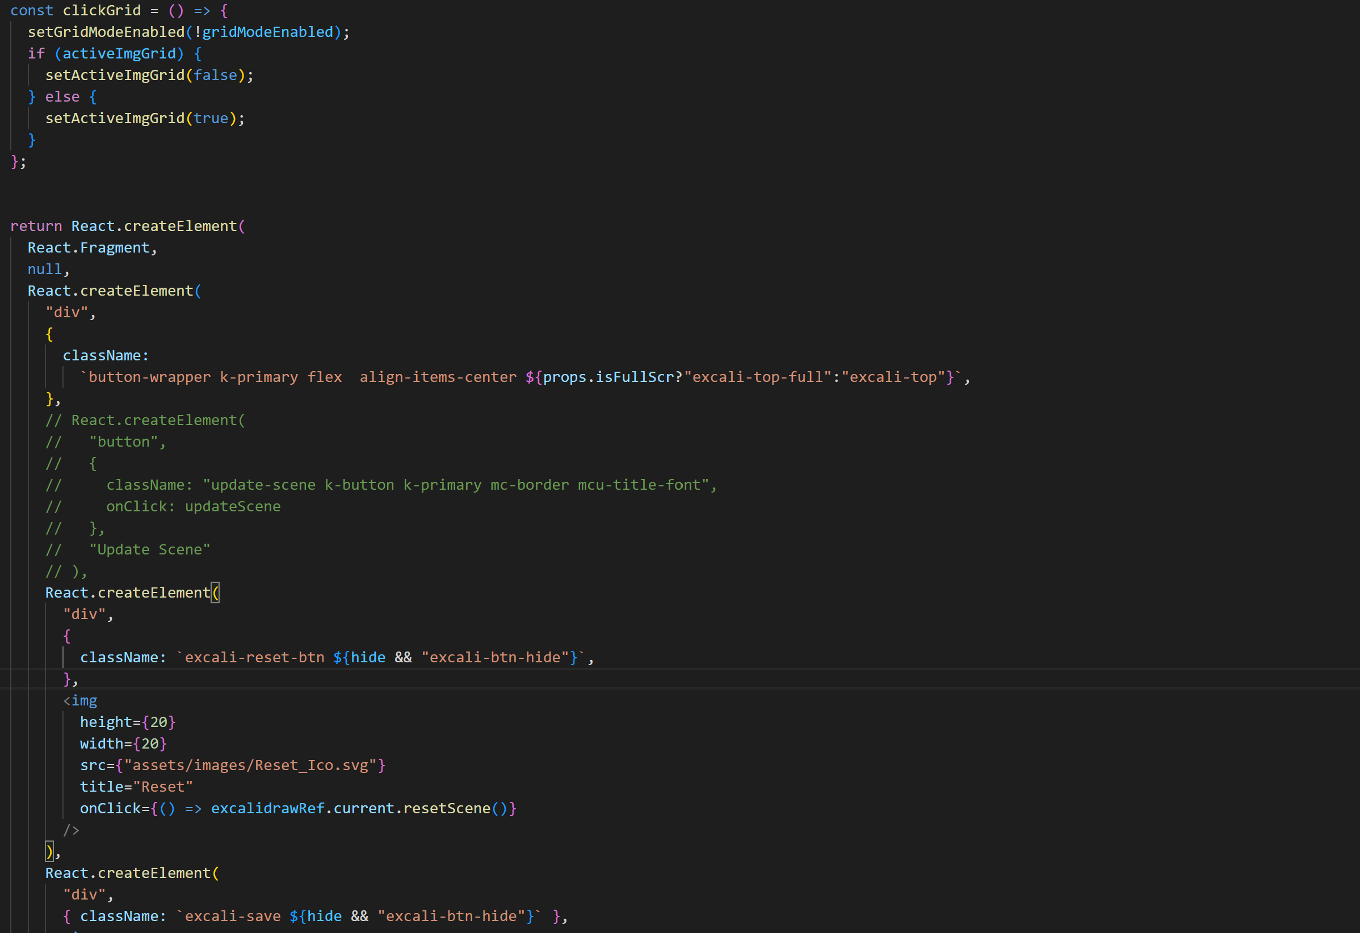
Task: Click the activeImgGrid condition variable
Action: [x=119, y=53]
